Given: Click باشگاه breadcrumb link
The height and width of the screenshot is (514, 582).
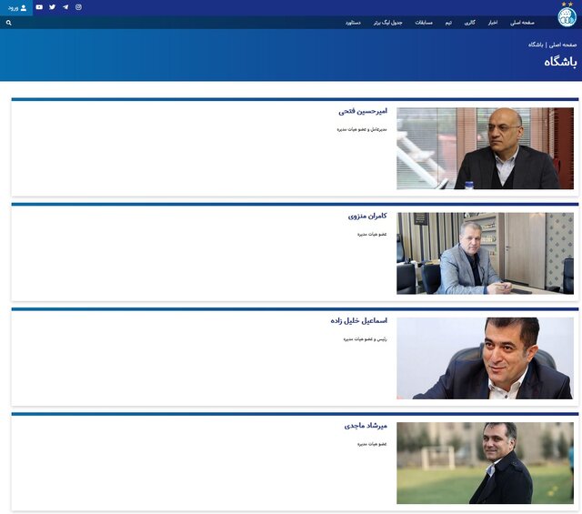Looking at the screenshot, I should coord(536,45).
